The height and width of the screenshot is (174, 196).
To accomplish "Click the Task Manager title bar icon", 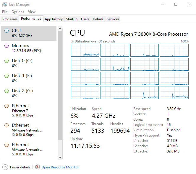I will click(x=4, y=4).
